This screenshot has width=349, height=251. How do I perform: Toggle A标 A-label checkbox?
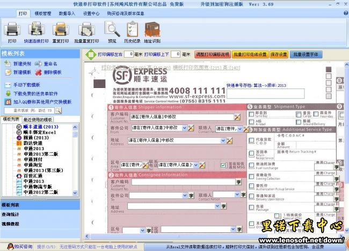[251, 122]
